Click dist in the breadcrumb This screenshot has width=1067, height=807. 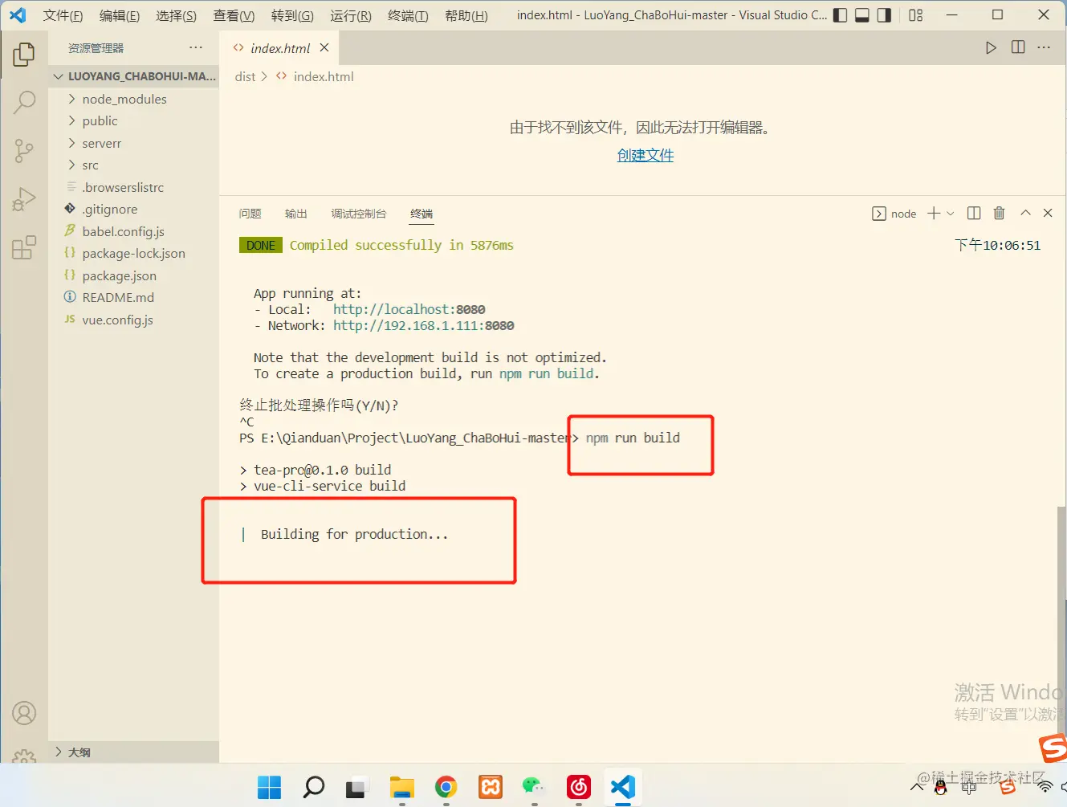pos(245,76)
